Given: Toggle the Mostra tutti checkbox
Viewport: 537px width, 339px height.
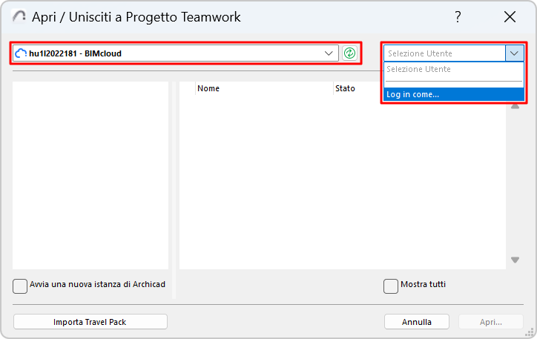Looking at the screenshot, I should [x=390, y=286].
